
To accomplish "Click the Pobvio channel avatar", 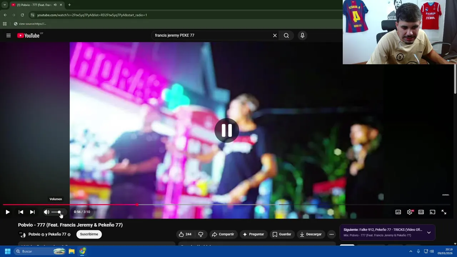I will 22,235.
